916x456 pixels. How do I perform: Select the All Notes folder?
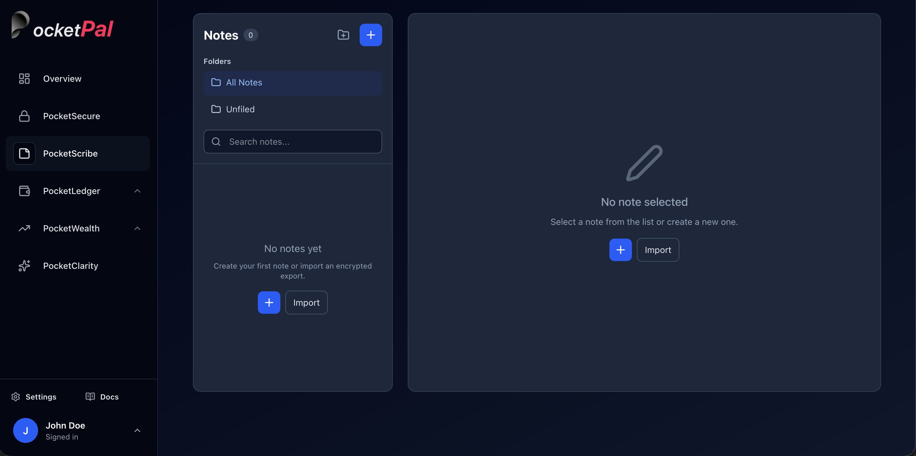[293, 82]
